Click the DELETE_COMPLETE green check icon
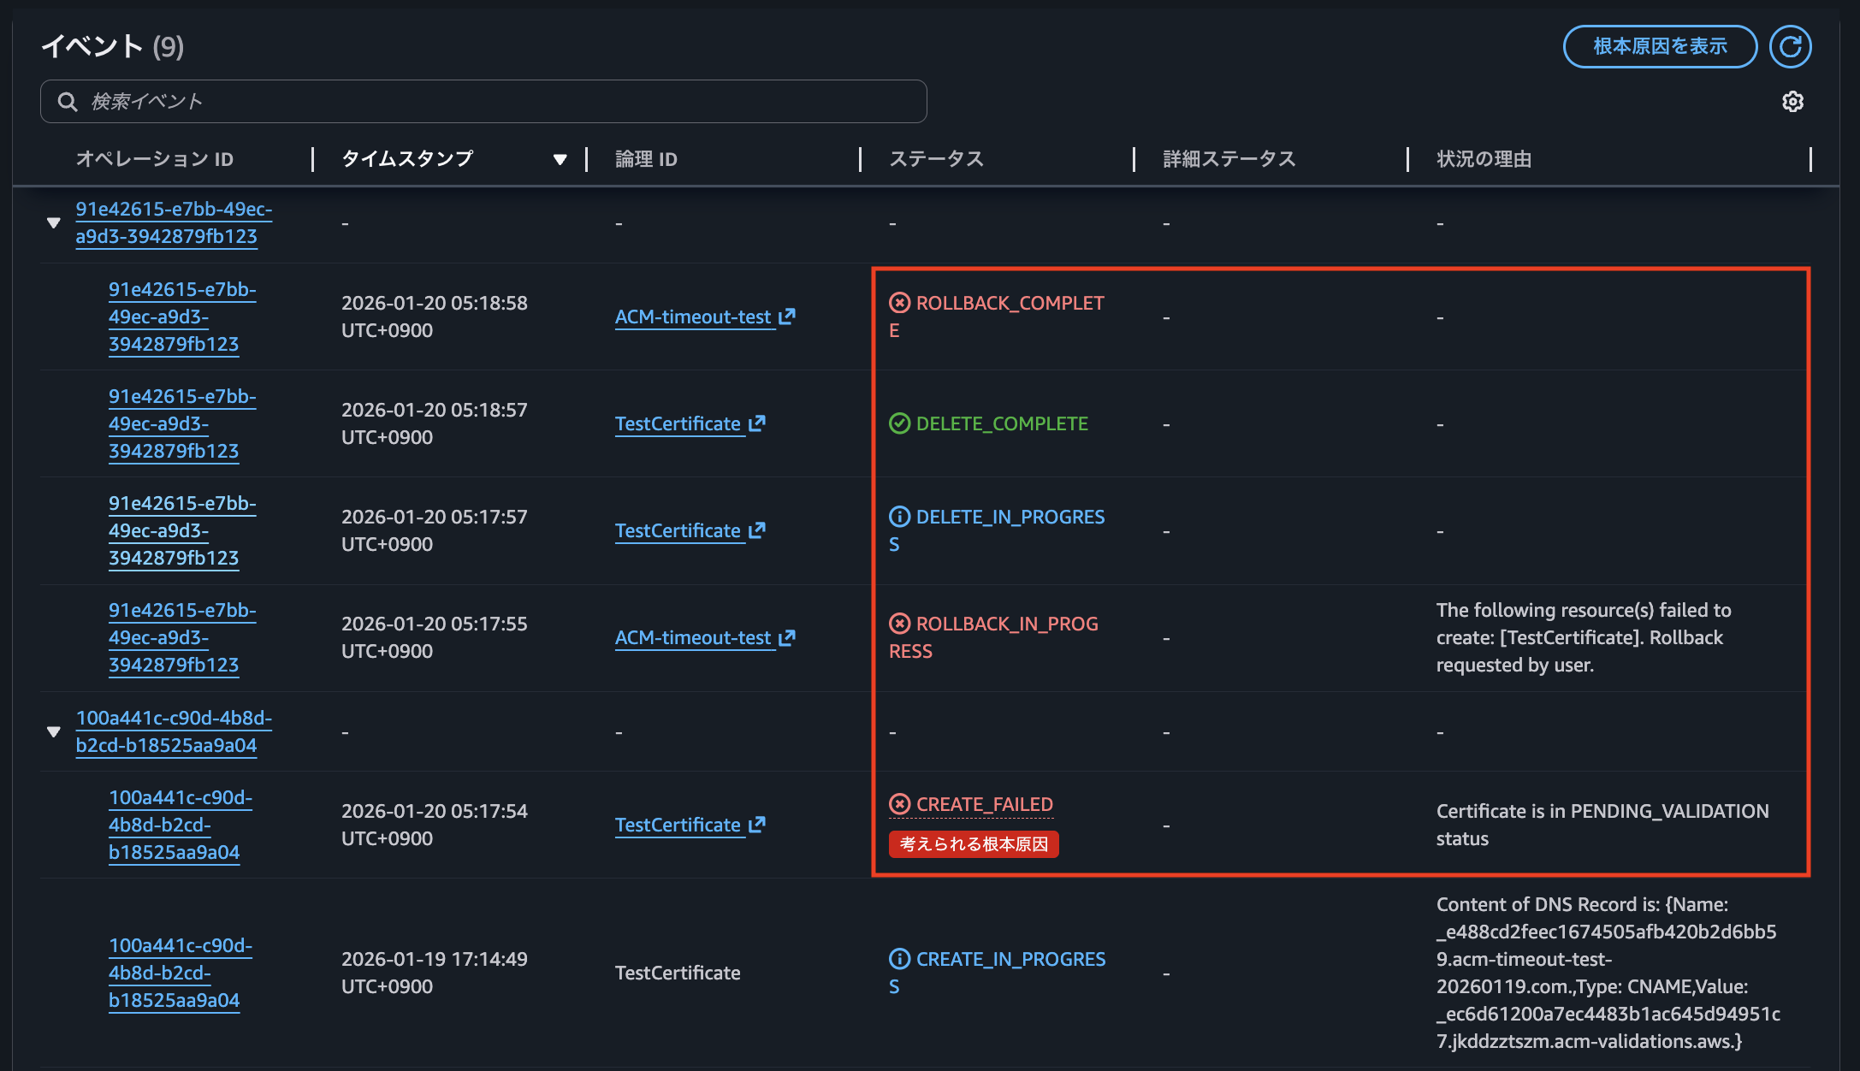The width and height of the screenshot is (1860, 1071). click(899, 423)
